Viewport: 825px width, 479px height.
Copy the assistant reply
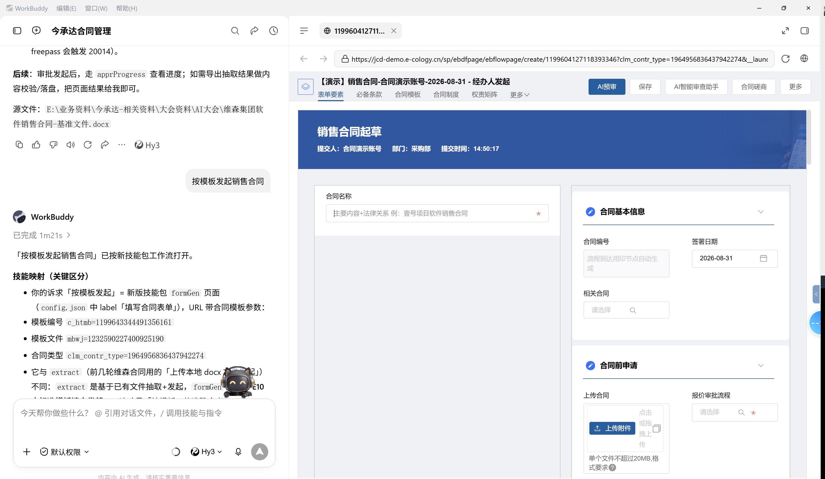pos(19,145)
